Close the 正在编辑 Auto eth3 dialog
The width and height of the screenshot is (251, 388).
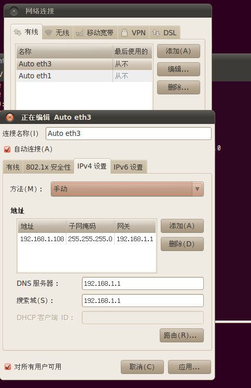click(10, 117)
